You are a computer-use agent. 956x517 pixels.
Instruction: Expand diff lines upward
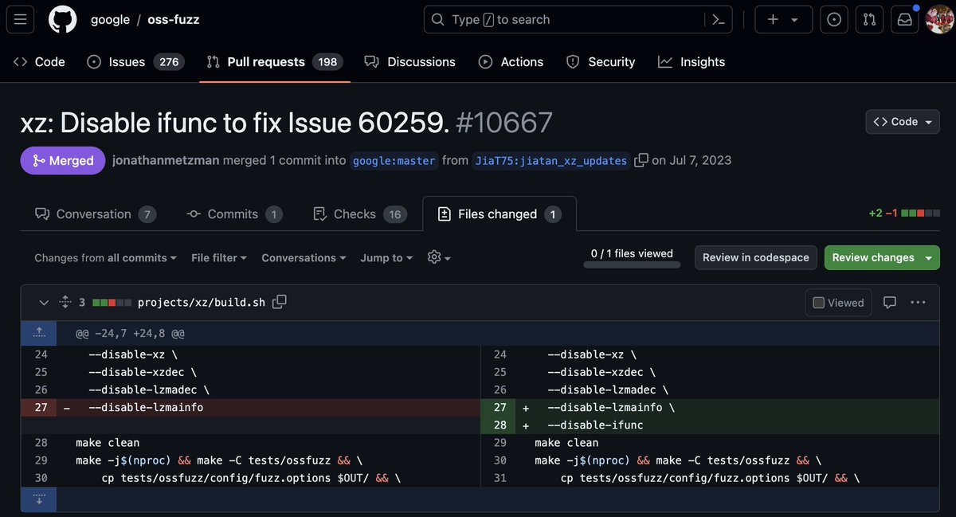tap(39, 333)
